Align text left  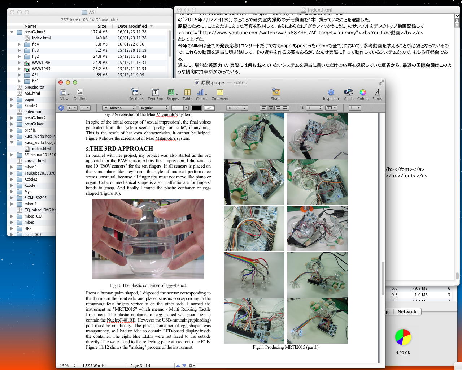click(x=263, y=108)
